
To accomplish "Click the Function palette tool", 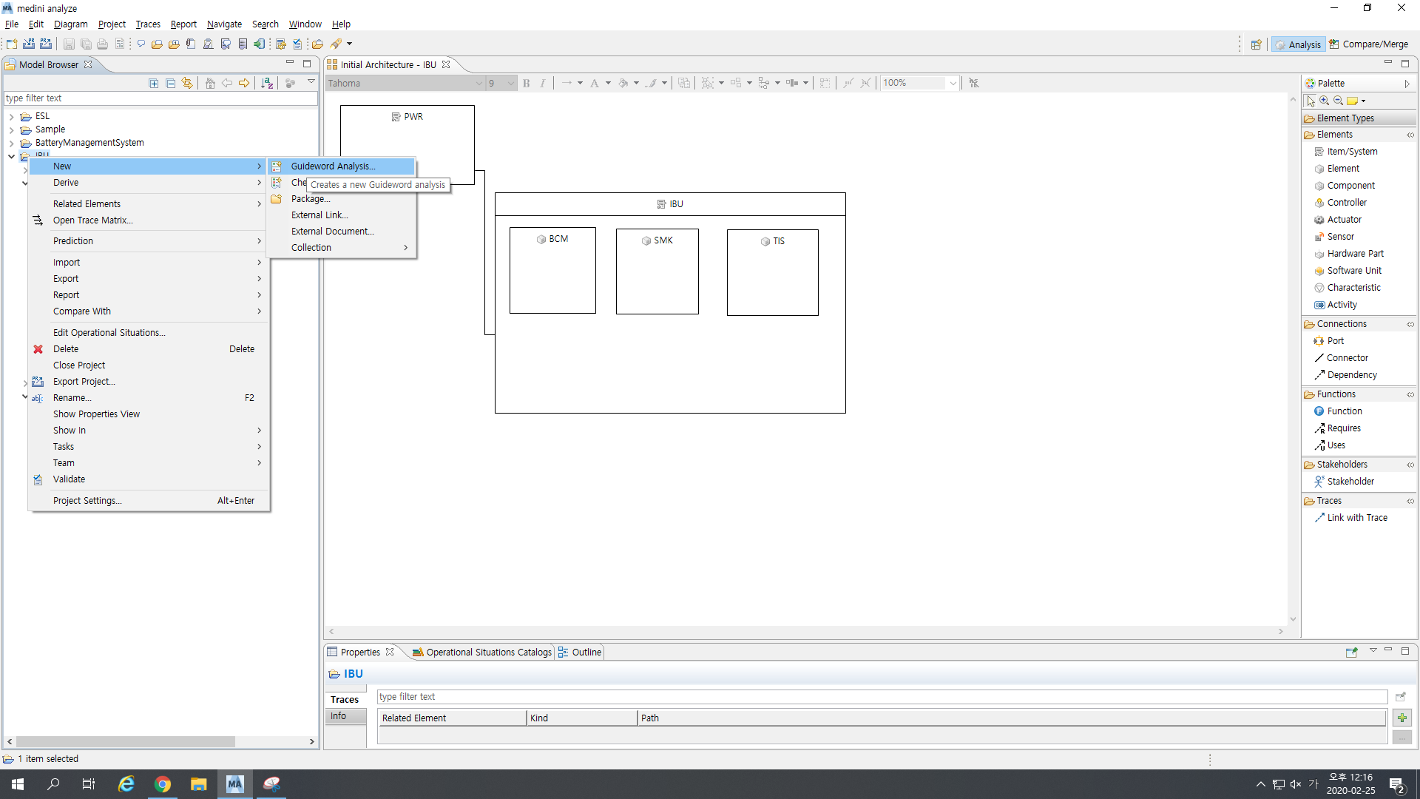I will 1344,411.
